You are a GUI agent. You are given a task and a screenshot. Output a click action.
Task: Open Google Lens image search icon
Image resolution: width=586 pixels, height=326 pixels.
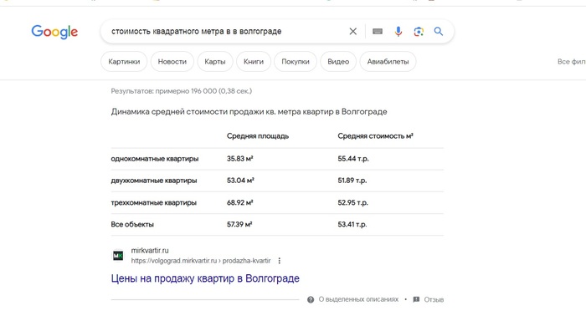click(419, 31)
